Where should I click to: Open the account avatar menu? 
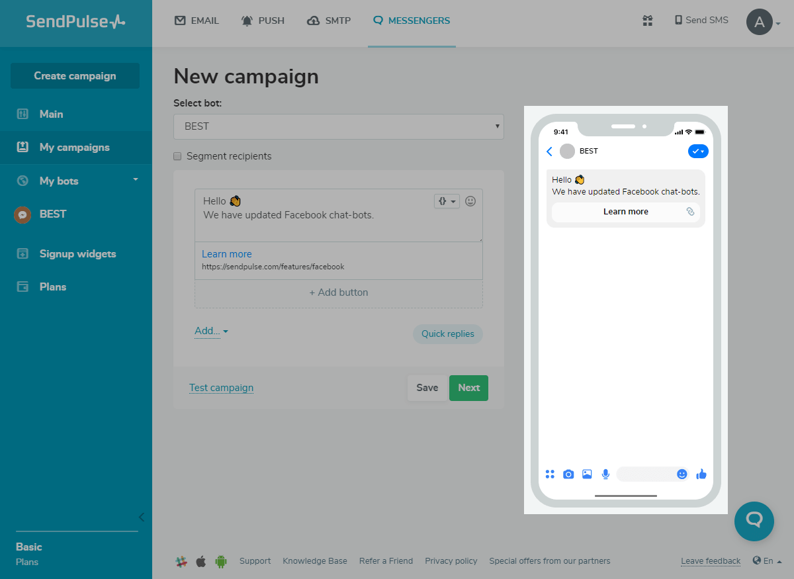coord(763,22)
